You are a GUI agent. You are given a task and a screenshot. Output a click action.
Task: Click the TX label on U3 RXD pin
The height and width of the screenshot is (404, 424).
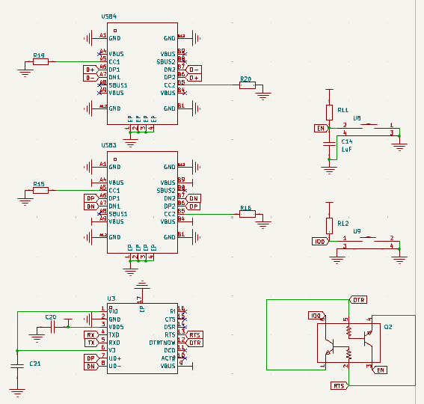(92, 343)
